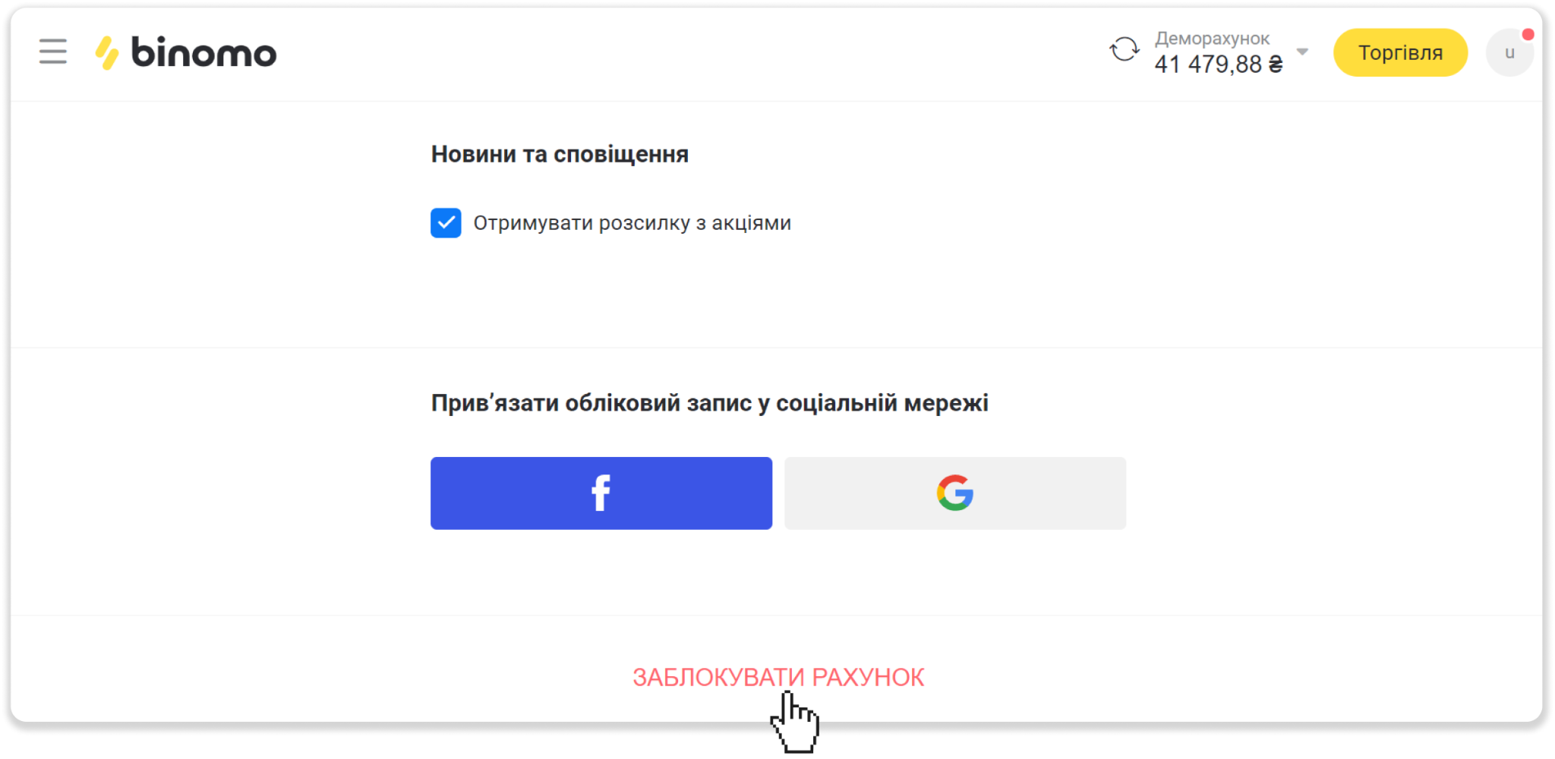This screenshot has height=759, width=1555.
Task: Click the Facebook f icon
Action: (x=601, y=493)
